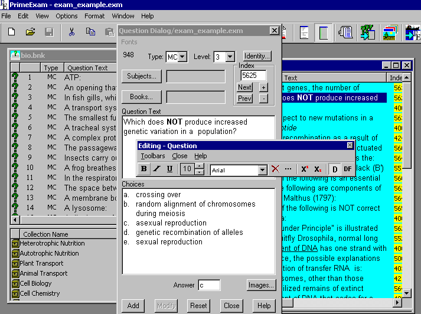Image resolution: width=421 pixels, height=314 pixels.
Task: Increase font size with up stepper
Action: pos(200,166)
